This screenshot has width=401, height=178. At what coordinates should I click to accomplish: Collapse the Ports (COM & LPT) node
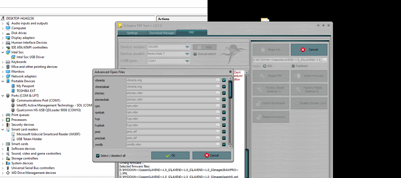pyautogui.click(x=3, y=96)
